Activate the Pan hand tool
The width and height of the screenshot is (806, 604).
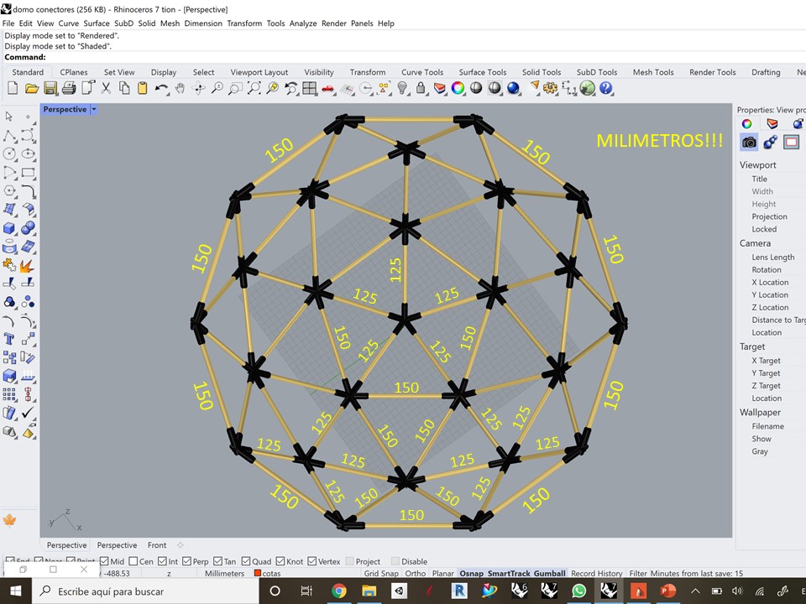[180, 88]
